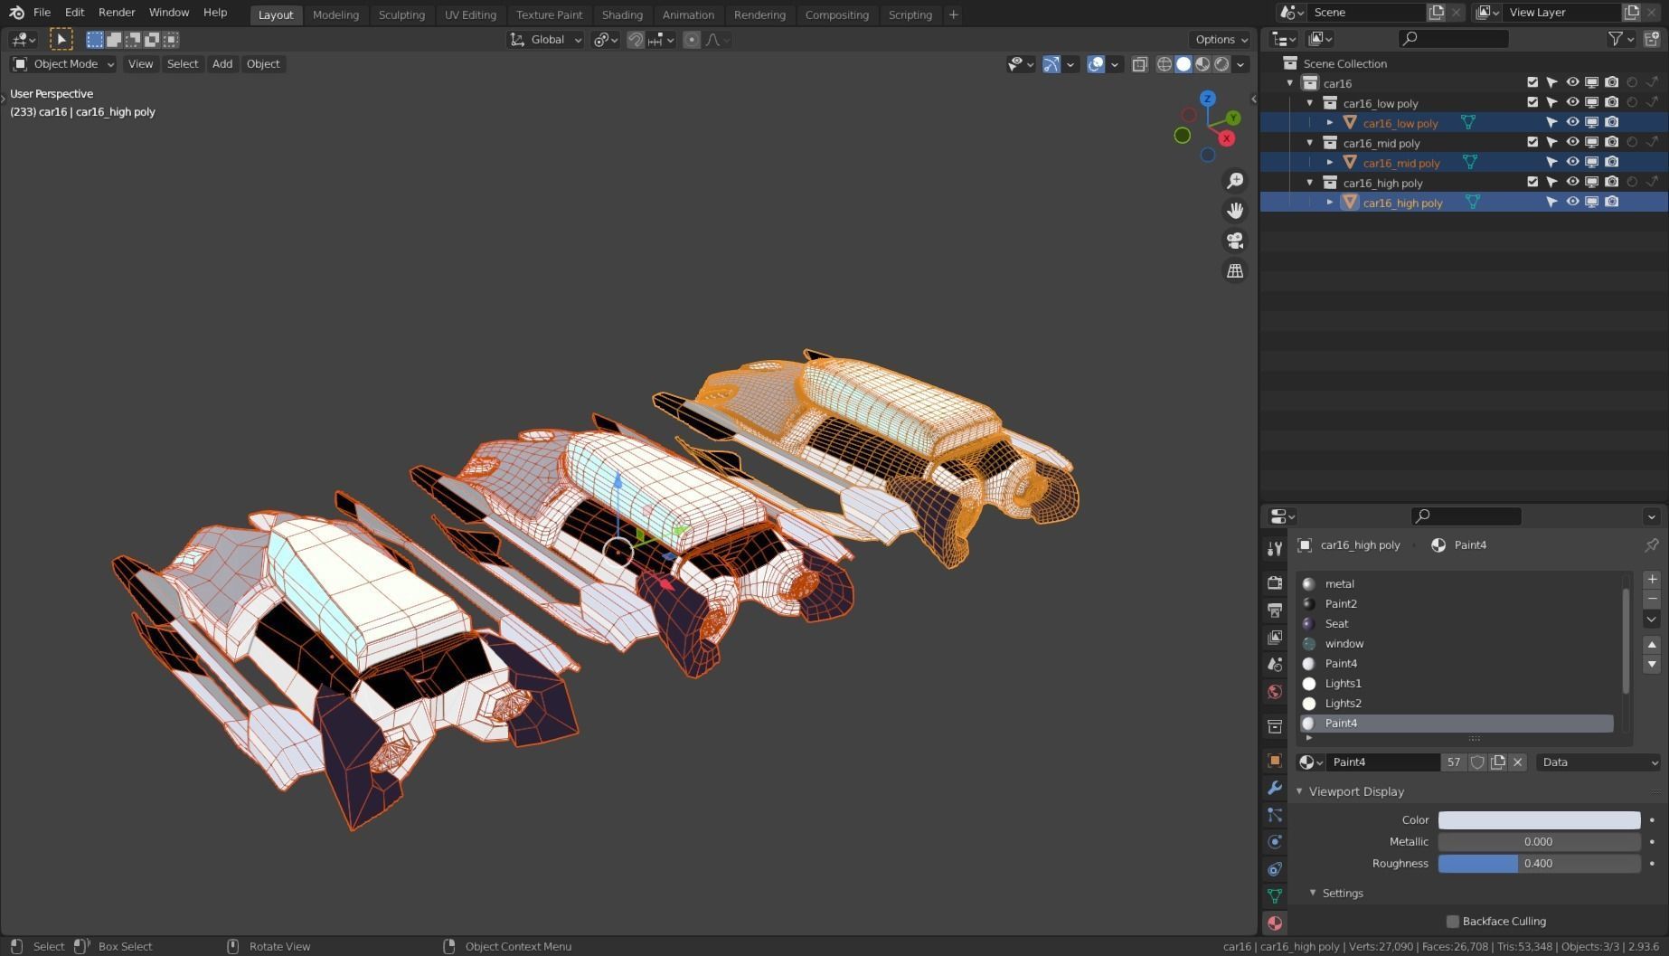Exclude car16 collection from view layer
Image resolution: width=1669 pixels, height=956 pixels.
click(1532, 82)
